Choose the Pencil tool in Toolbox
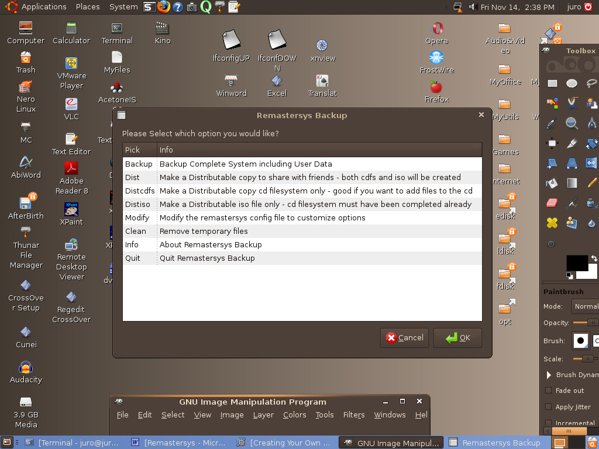599x449 pixels. coord(591,183)
